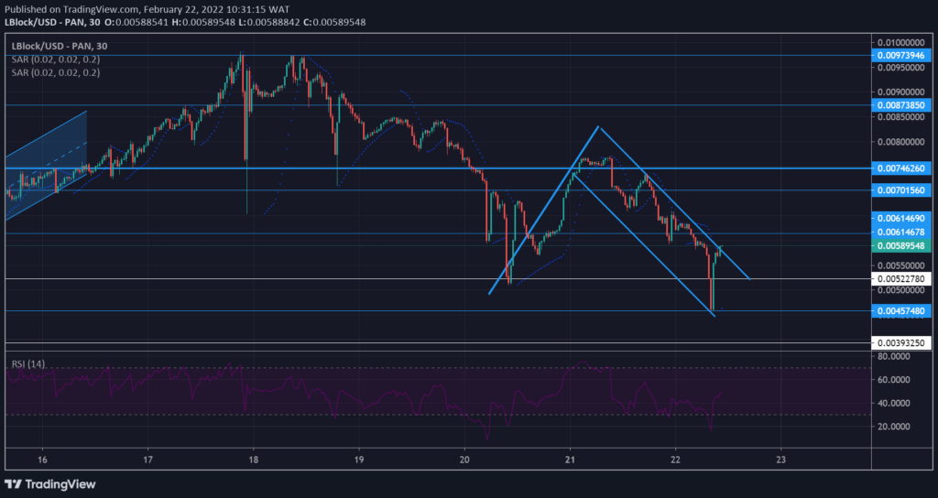Image resolution: width=938 pixels, height=498 pixels.
Task: Click the date label 23 on time axis
Action: tap(780, 460)
